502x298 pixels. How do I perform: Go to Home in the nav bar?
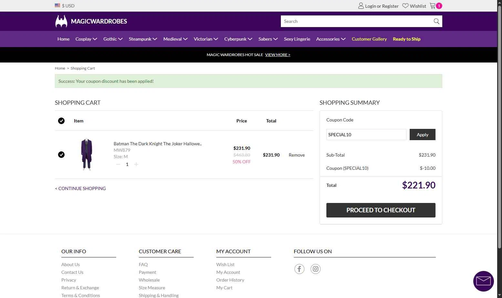(63, 39)
